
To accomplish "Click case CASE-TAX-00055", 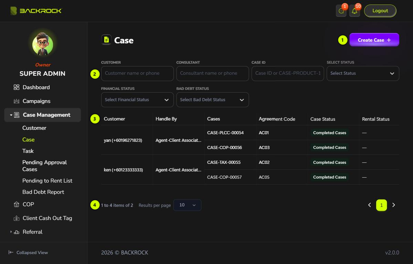I will (224, 162).
